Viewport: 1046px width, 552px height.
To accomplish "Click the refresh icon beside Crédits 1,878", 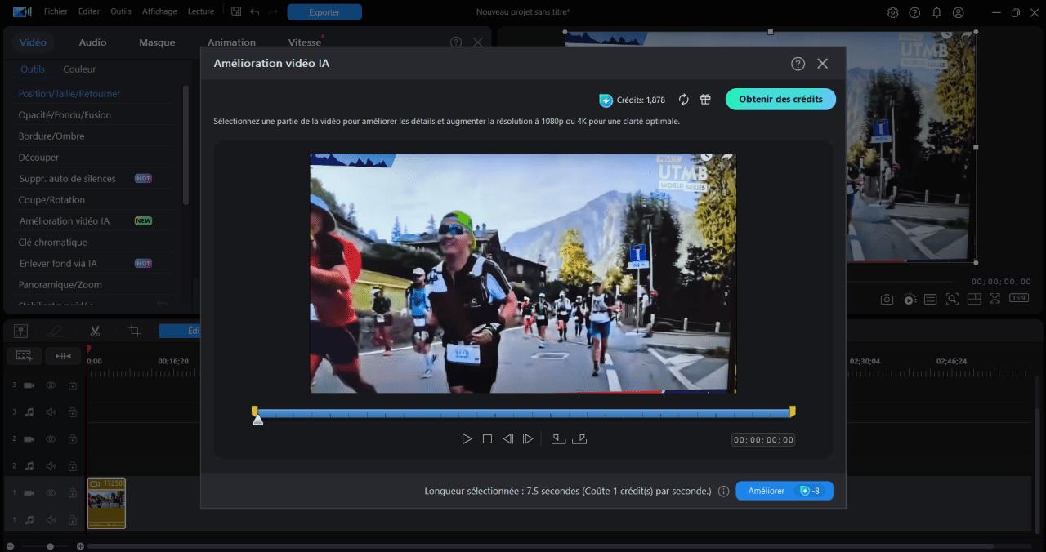I will coord(684,100).
